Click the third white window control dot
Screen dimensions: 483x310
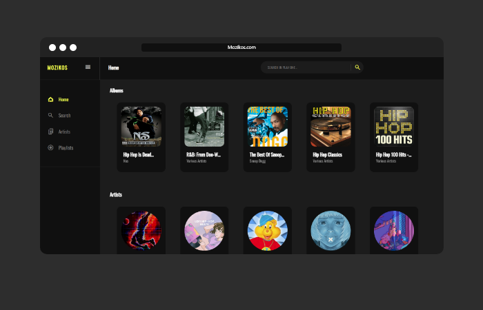click(x=73, y=48)
